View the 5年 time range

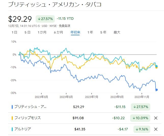pos(103,32)
